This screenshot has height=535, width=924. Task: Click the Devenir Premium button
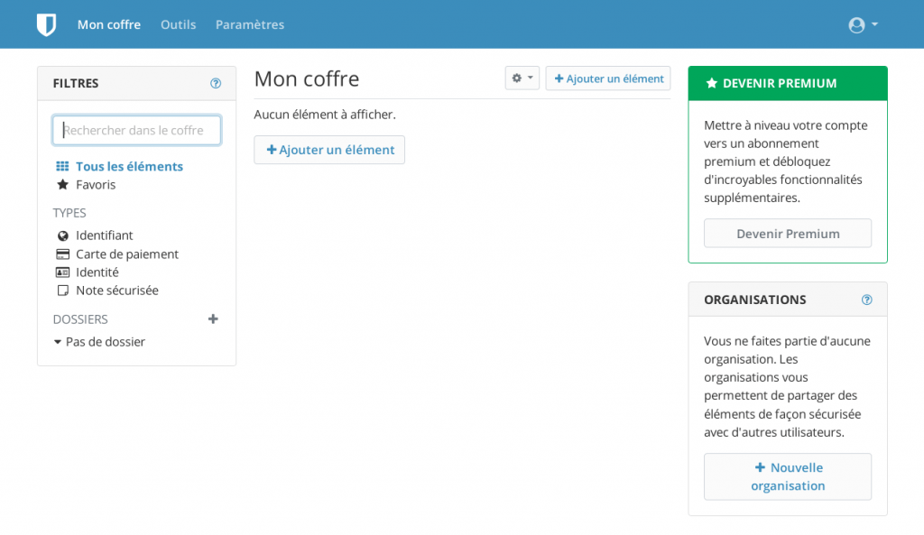[787, 234]
